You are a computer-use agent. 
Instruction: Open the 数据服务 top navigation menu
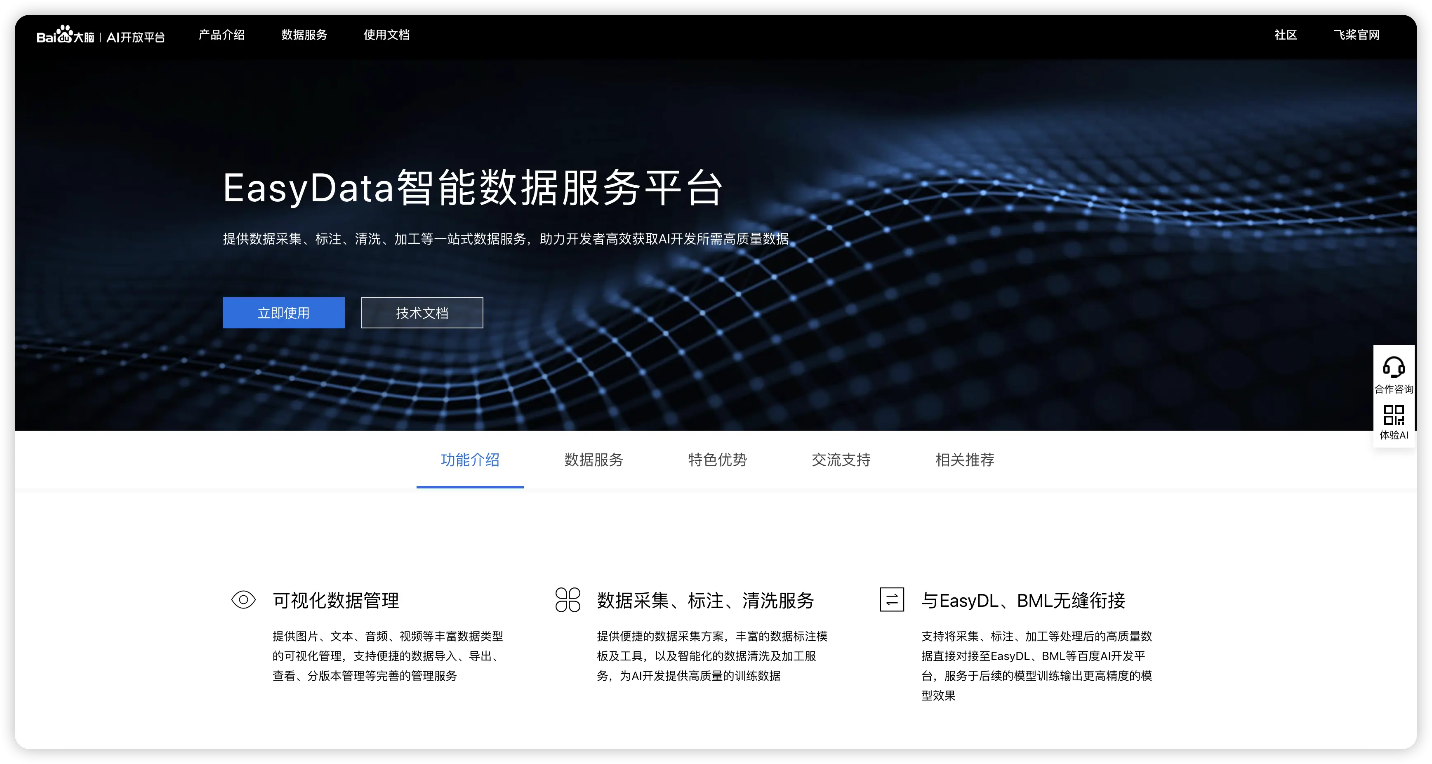point(304,35)
